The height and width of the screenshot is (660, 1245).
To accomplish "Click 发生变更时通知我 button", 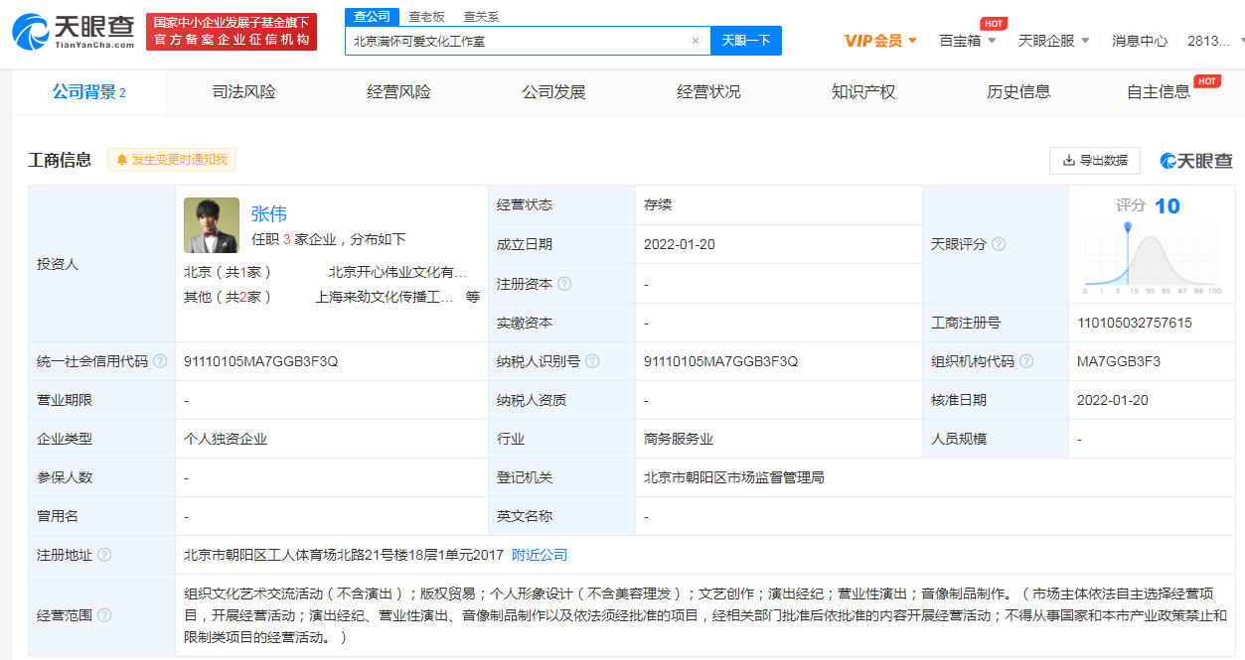I will [x=172, y=160].
